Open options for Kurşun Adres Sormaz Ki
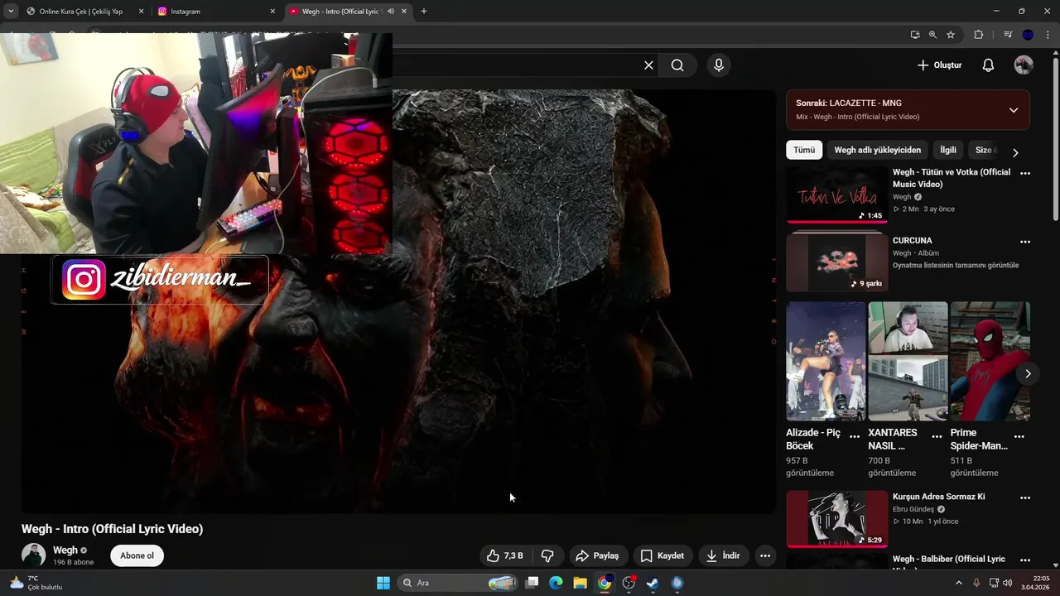The image size is (1060, 596). (1025, 497)
